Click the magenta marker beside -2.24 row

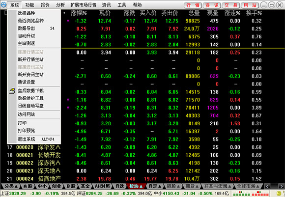(68, 108)
